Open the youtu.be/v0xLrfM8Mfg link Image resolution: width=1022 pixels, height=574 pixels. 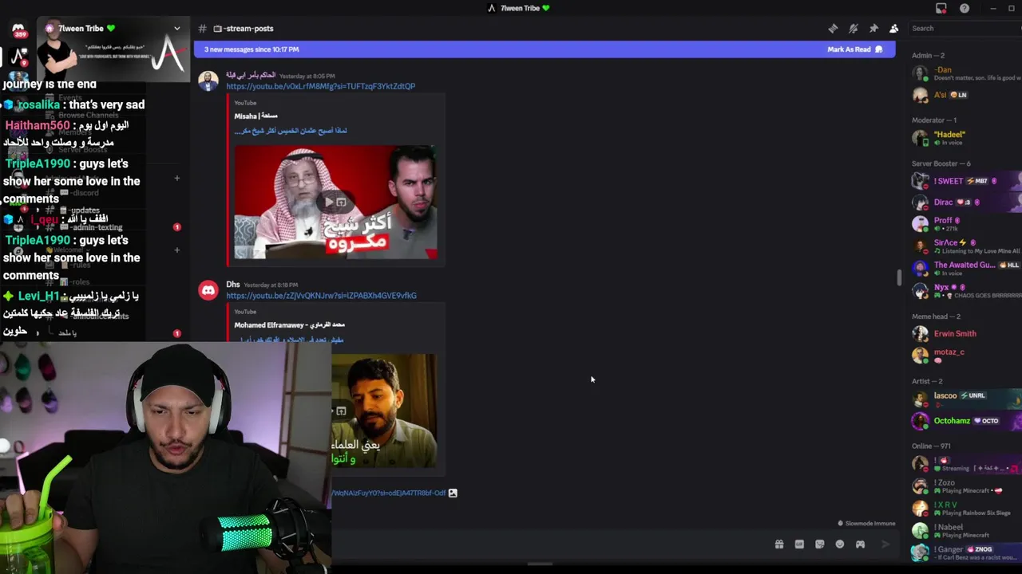(320, 86)
